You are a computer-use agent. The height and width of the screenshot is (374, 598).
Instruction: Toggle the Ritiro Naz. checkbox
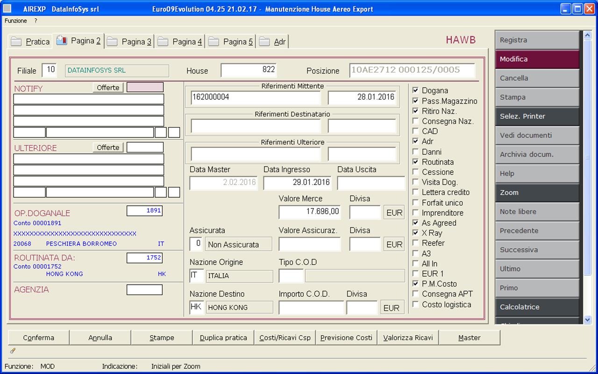tap(416, 111)
